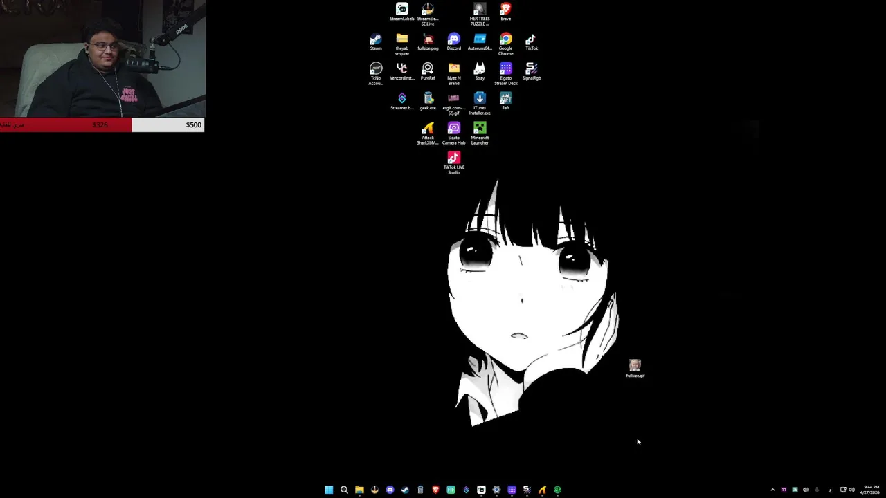Image resolution: width=886 pixels, height=498 pixels.
Task: Open the Attack Shark taskbar icon
Action: (542, 490)
